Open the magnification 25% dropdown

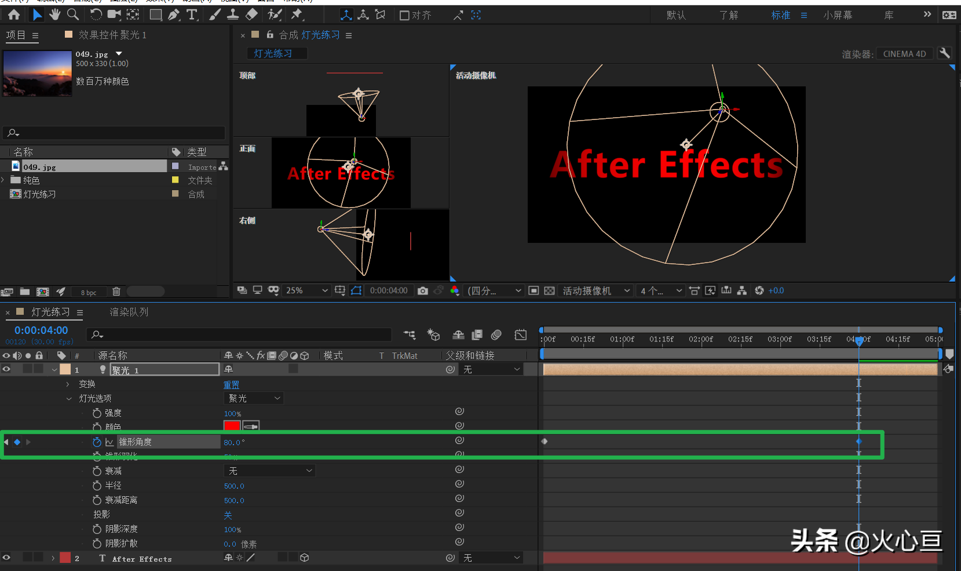(x=306, y=290)
